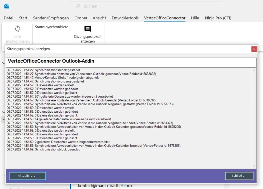Open the Ansicht ribbon tab
Viewport: 263px width, 189px height.
(99, 18)
